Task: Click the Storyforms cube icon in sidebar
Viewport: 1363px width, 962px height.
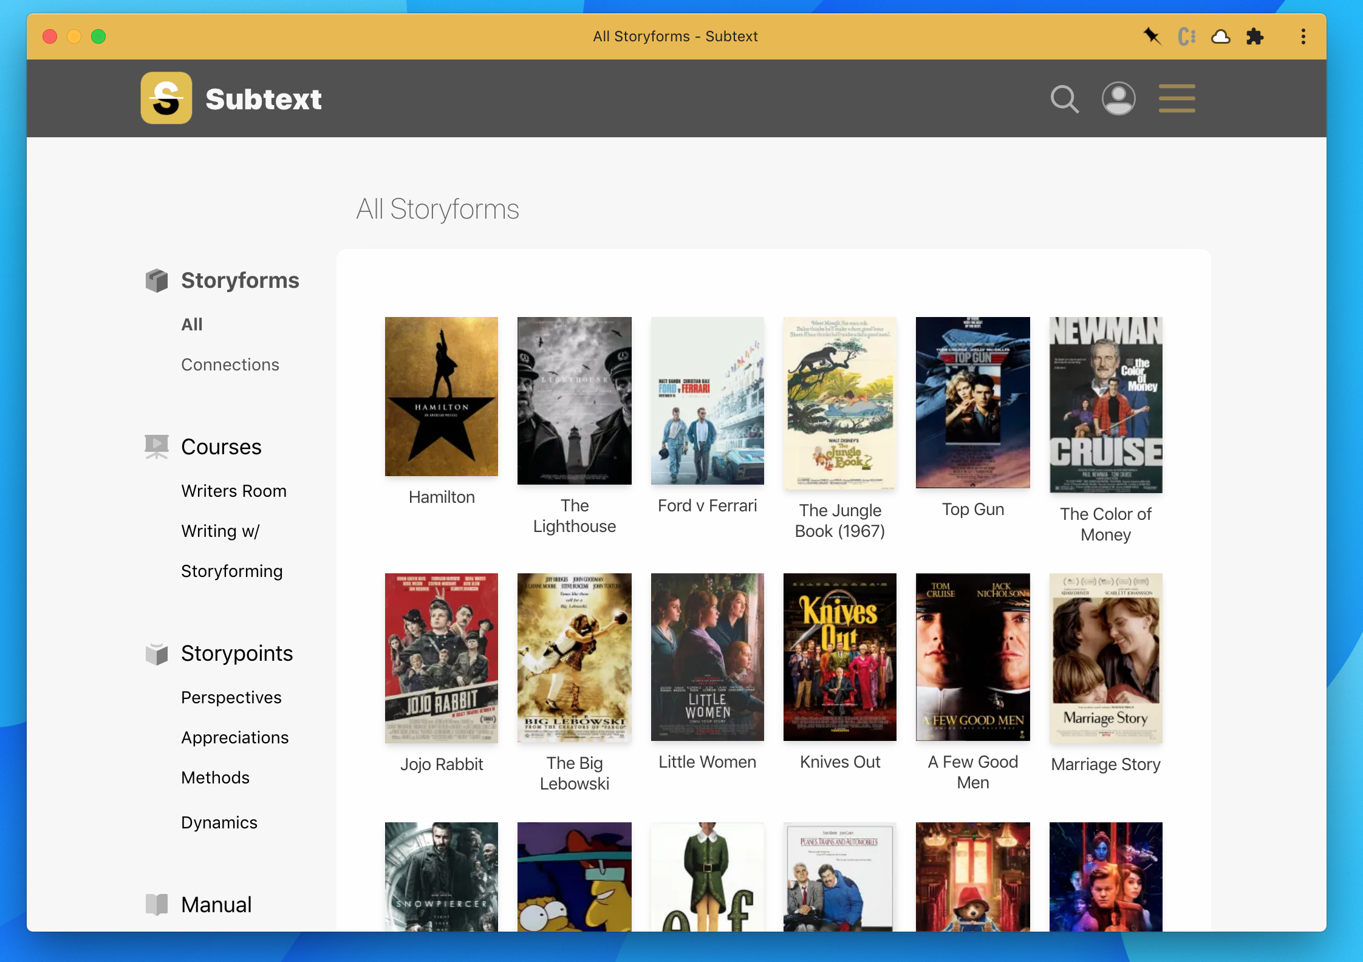Action: click(x=157, y=281)
